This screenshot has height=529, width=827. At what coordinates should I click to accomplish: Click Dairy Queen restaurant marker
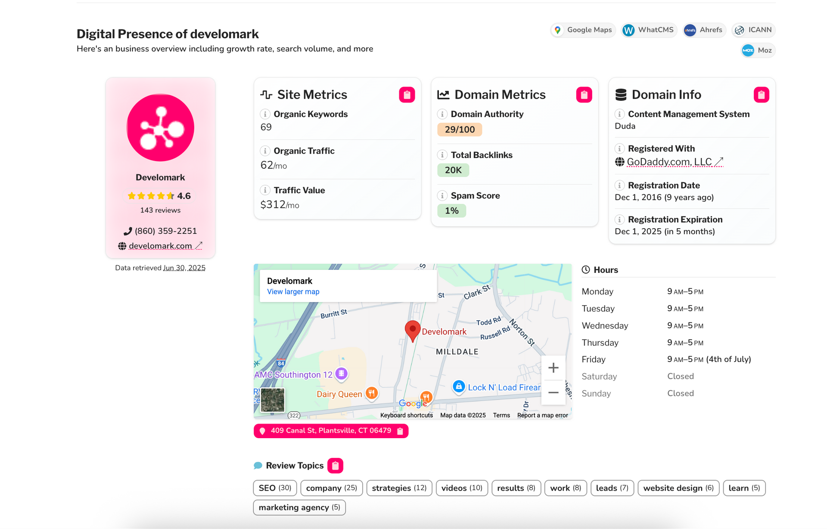coord(372,393)
